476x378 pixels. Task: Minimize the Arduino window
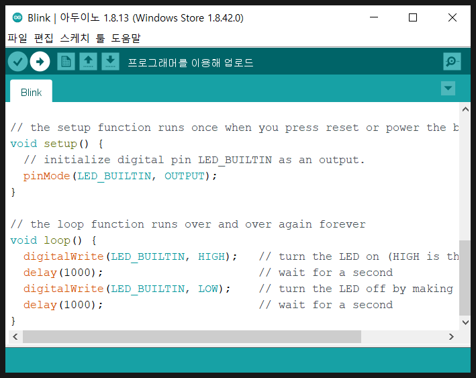click(x=374, y=17)
